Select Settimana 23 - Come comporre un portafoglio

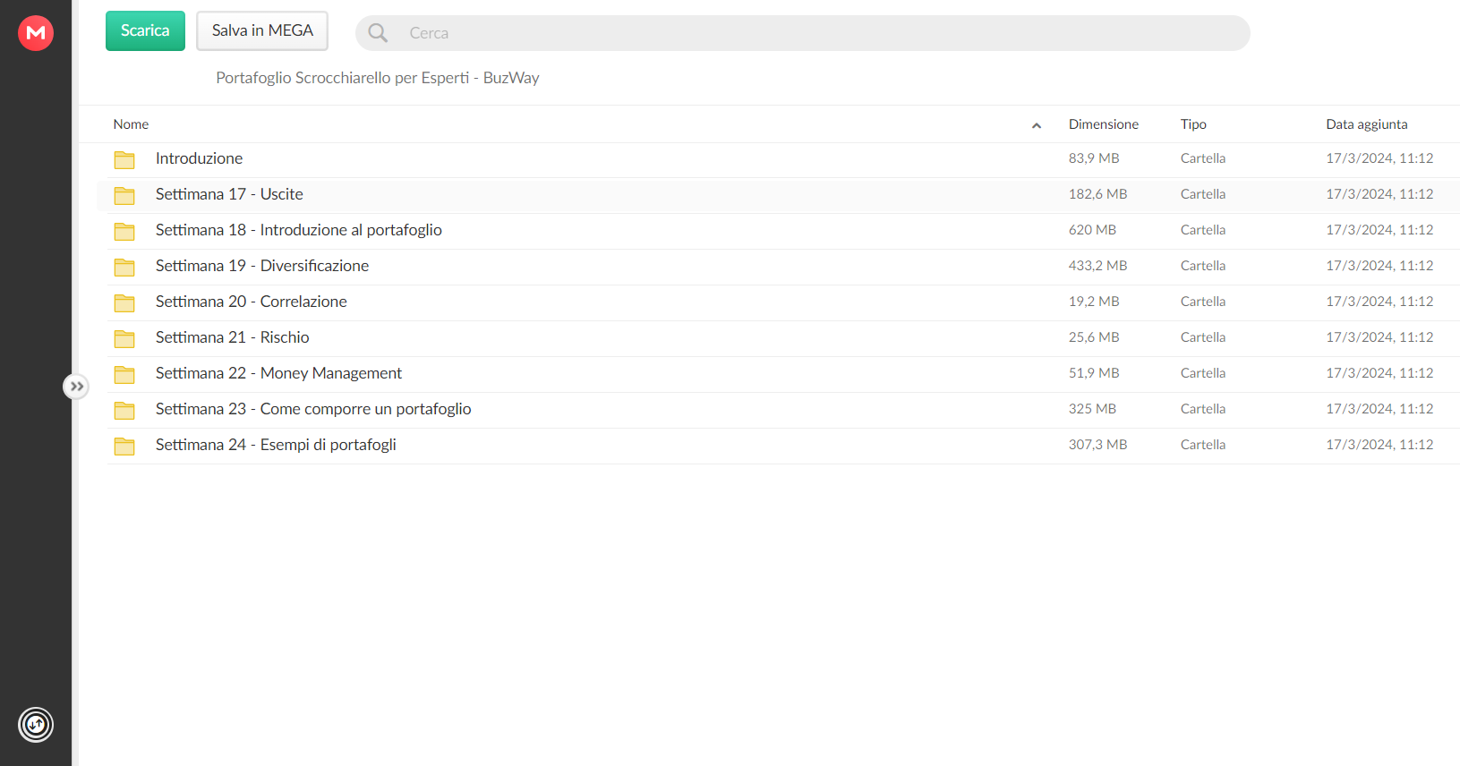pos(313,409)
